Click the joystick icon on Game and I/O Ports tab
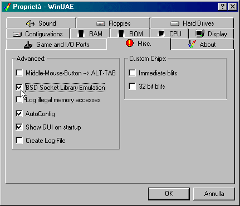The image size is (240, 206). click(28, 45)
